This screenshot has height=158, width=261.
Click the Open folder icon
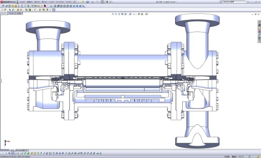click(82, 2)
